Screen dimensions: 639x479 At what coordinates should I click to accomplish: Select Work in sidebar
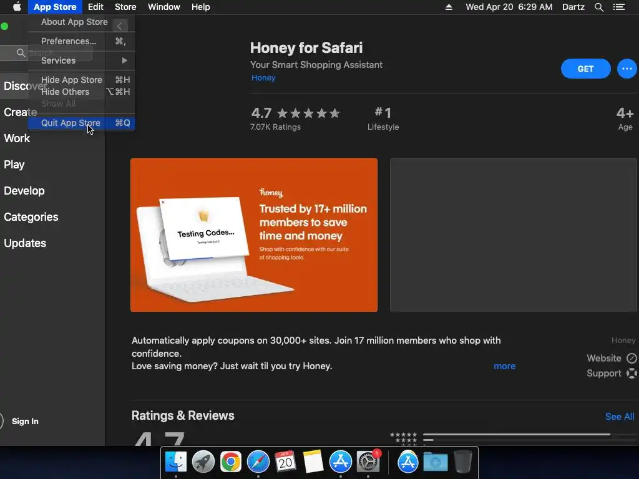tap(17, 138)
